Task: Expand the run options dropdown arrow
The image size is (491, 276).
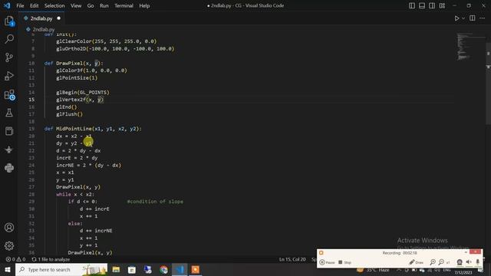Action: click(463, 18)
